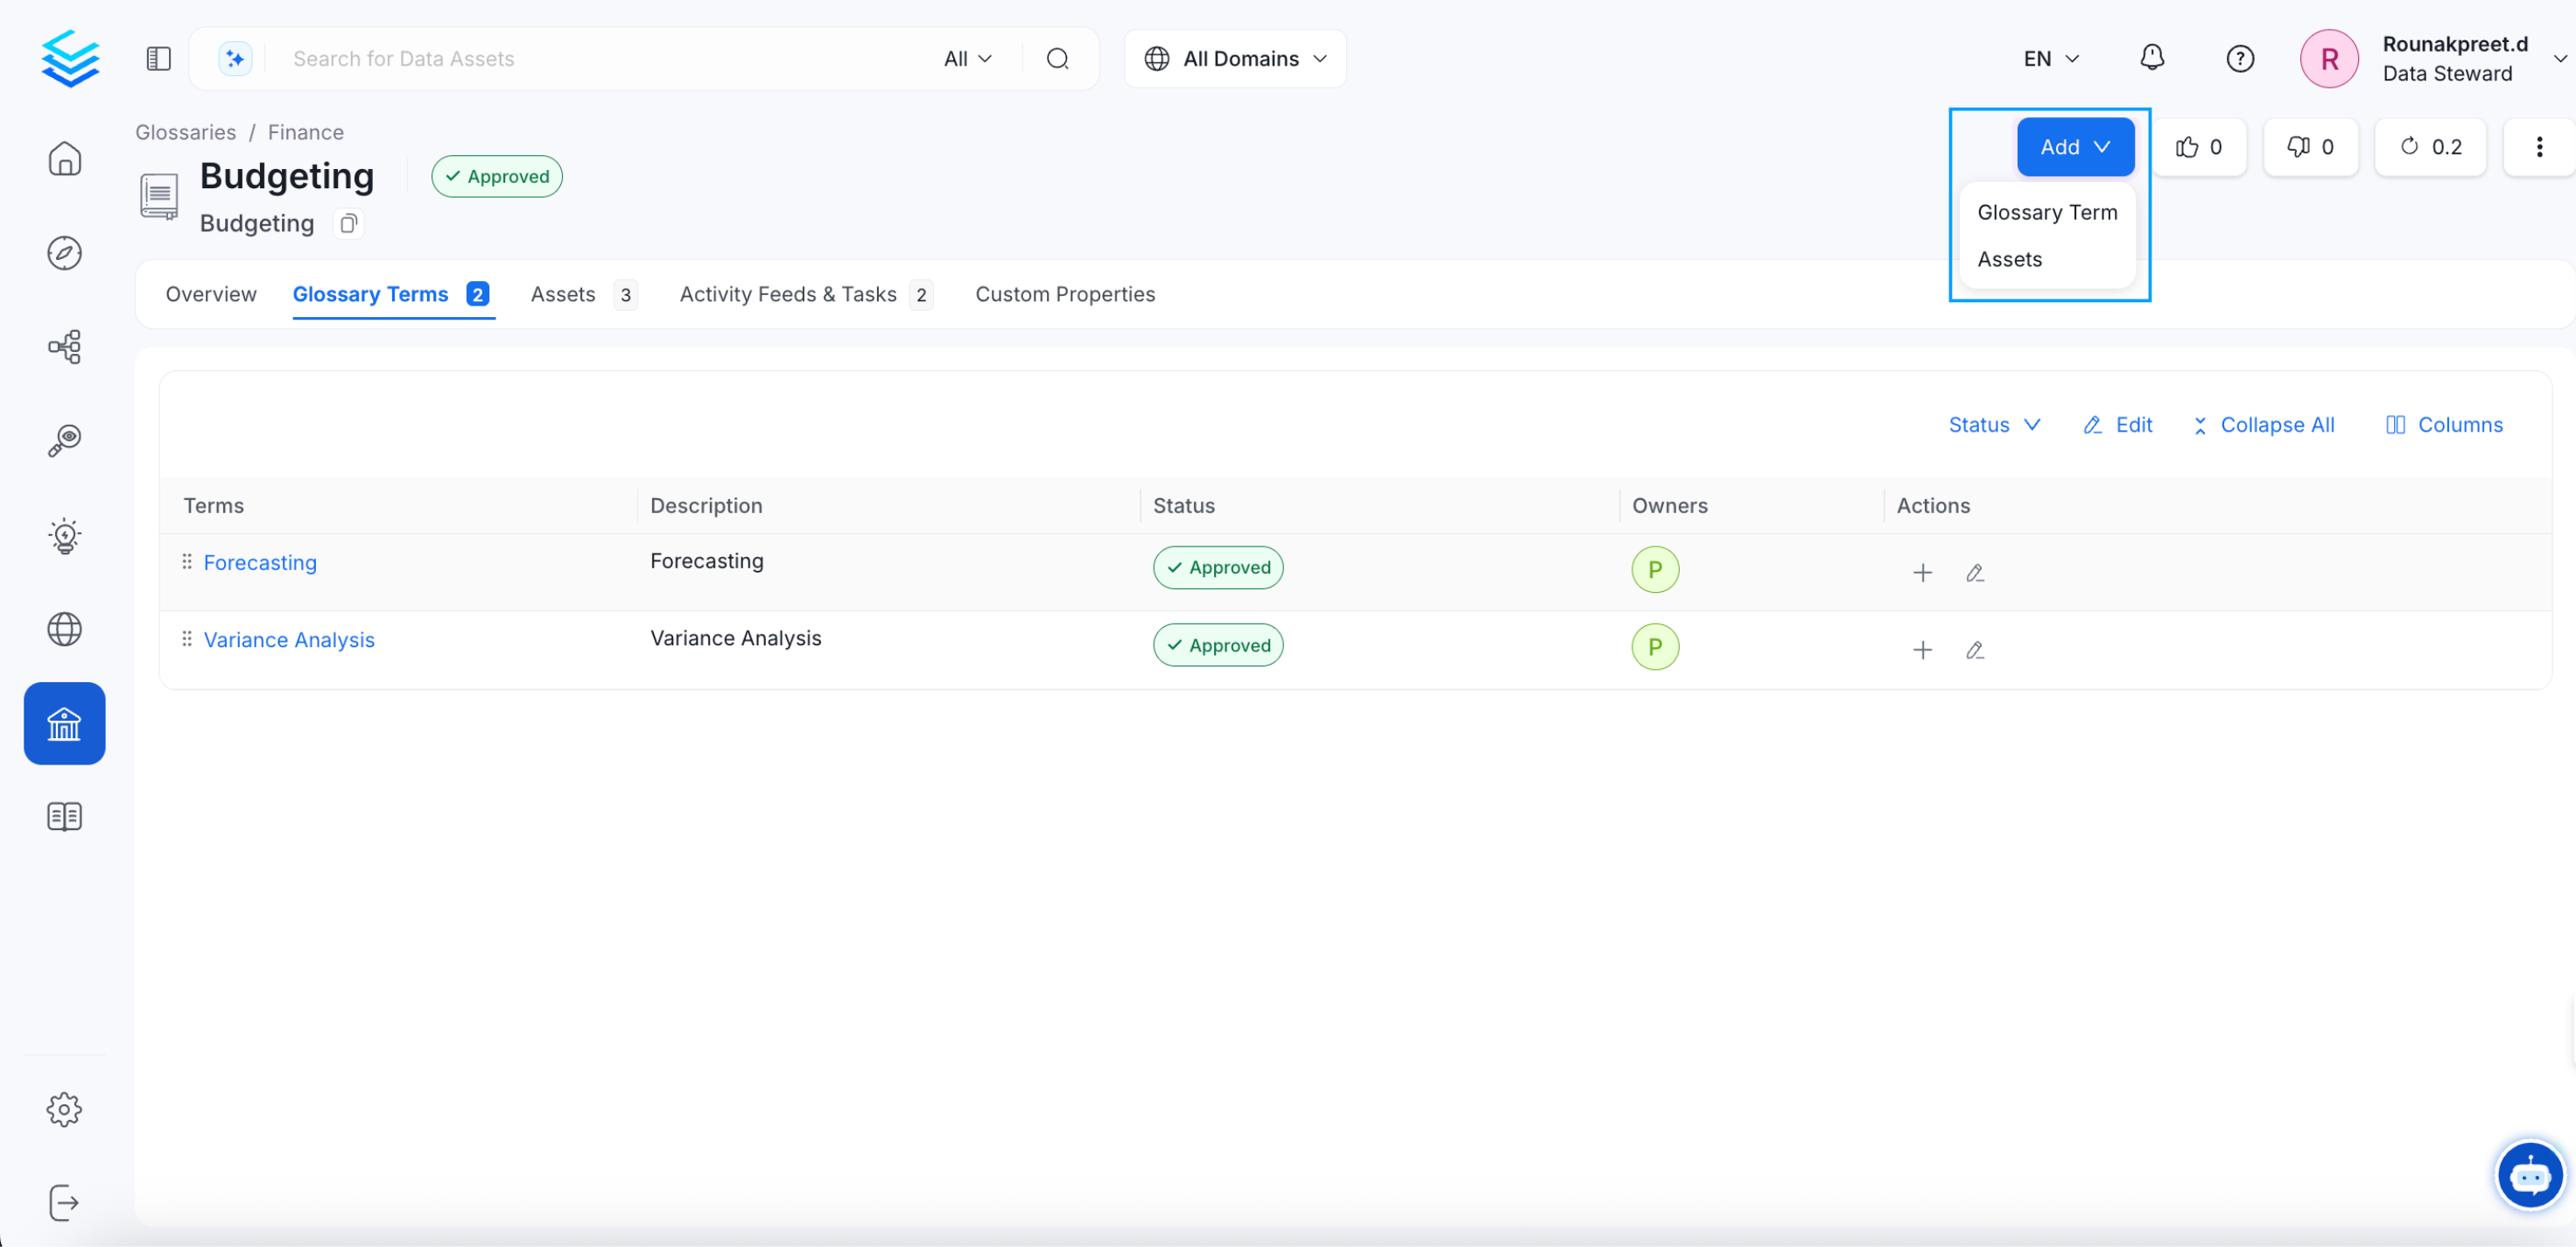
Task: Expand the All Domains dropdown
Action: (1235, 59)
